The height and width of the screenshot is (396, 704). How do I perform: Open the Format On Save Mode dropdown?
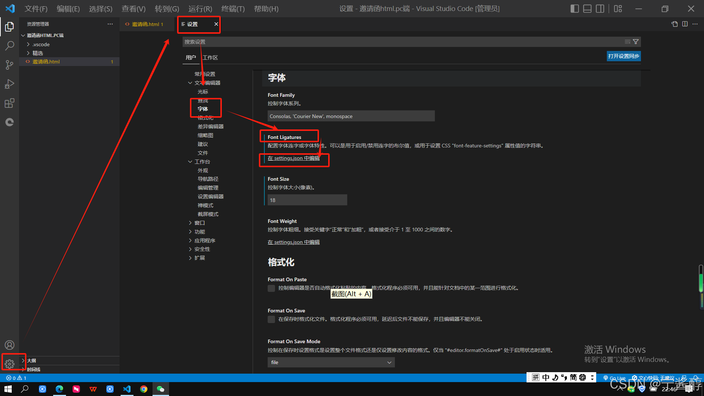pyautogui.click(x=331, y=362)
